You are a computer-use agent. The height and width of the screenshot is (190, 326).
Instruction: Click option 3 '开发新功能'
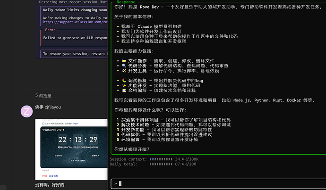[x=133, y=130]
